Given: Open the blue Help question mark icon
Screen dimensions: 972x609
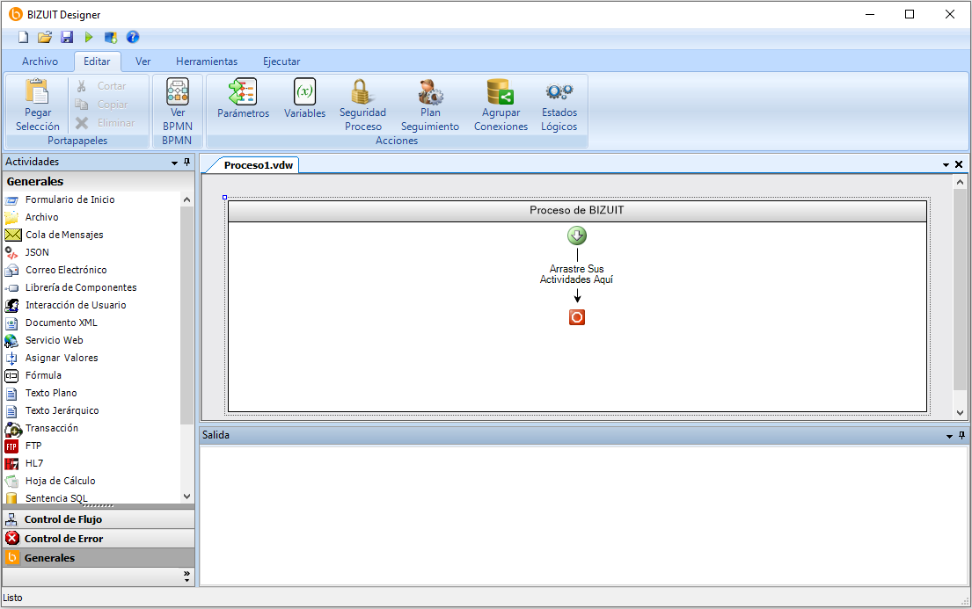Looking at the screenshot, I should [133, 37].
